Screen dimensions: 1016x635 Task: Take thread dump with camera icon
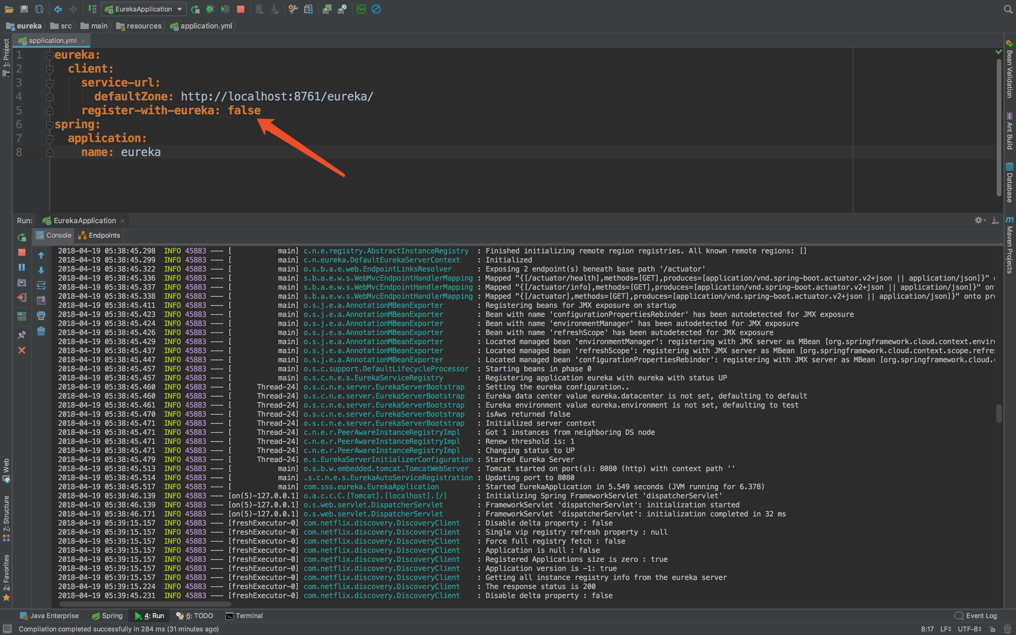coord(22,283)
